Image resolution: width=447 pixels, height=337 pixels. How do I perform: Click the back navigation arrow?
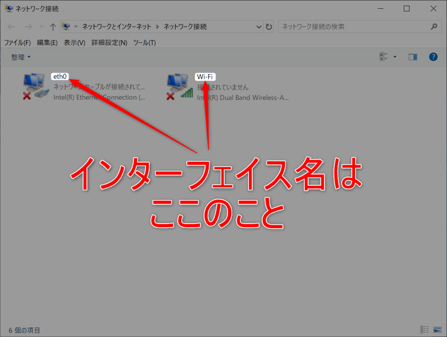tap(11, 27)
